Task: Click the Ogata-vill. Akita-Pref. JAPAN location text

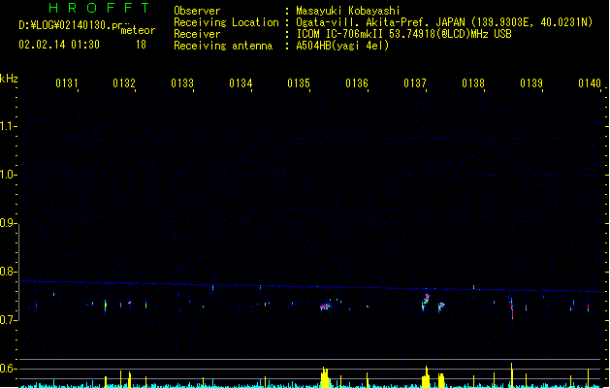Action: (444, 22)
